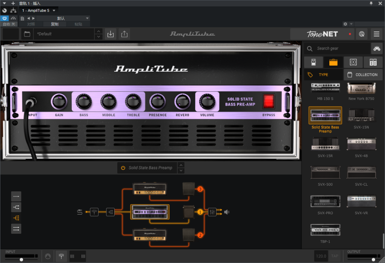Click cabinet marker 2 in the chain

(x=200, y=235)
